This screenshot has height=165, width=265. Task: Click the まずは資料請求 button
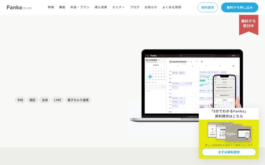click(x=229, y=152)
